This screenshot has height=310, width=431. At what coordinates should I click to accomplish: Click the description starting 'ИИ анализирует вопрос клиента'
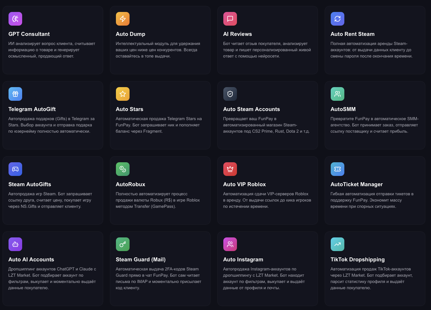tap(52, 50)
